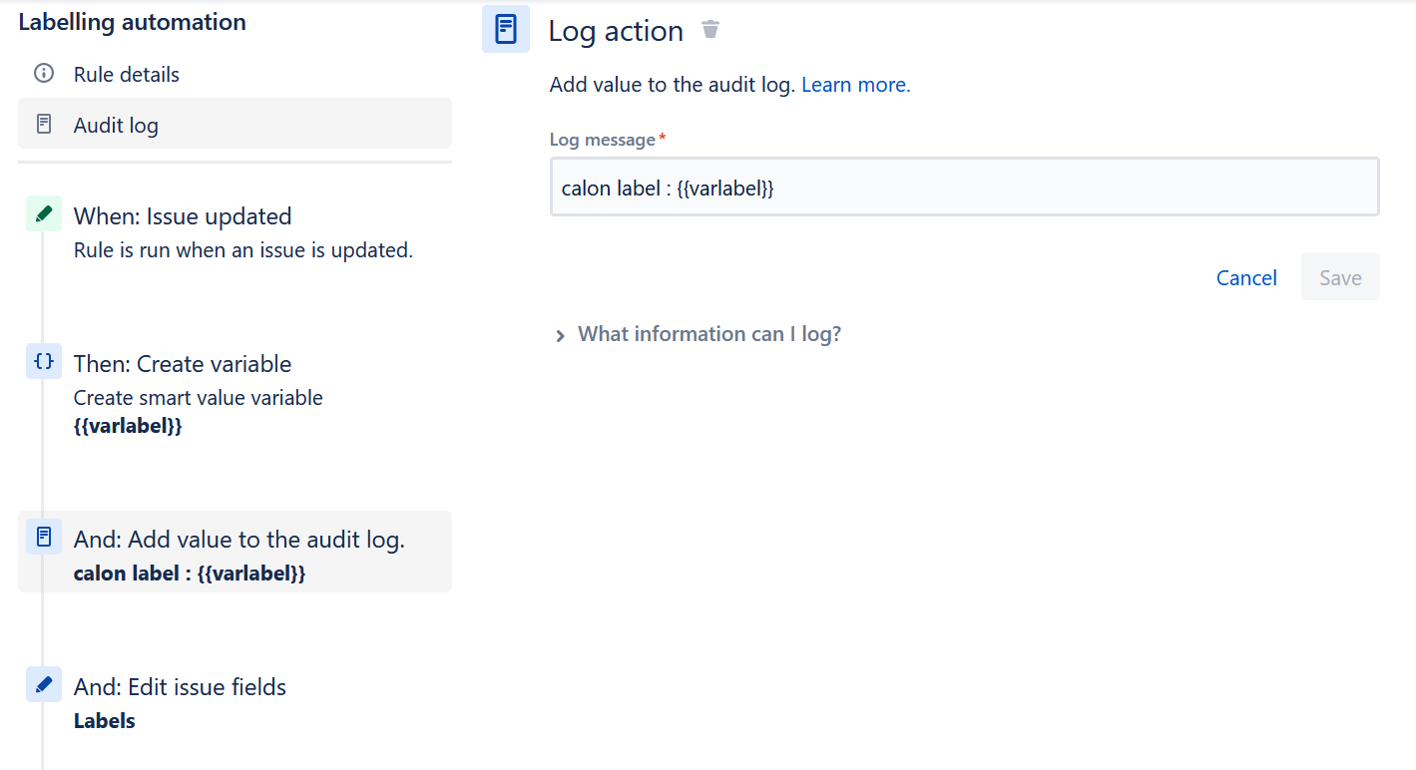This screenshot has width=1416, height=770.
Task: Select the Rule details info icon
Action: click(44, 74)
